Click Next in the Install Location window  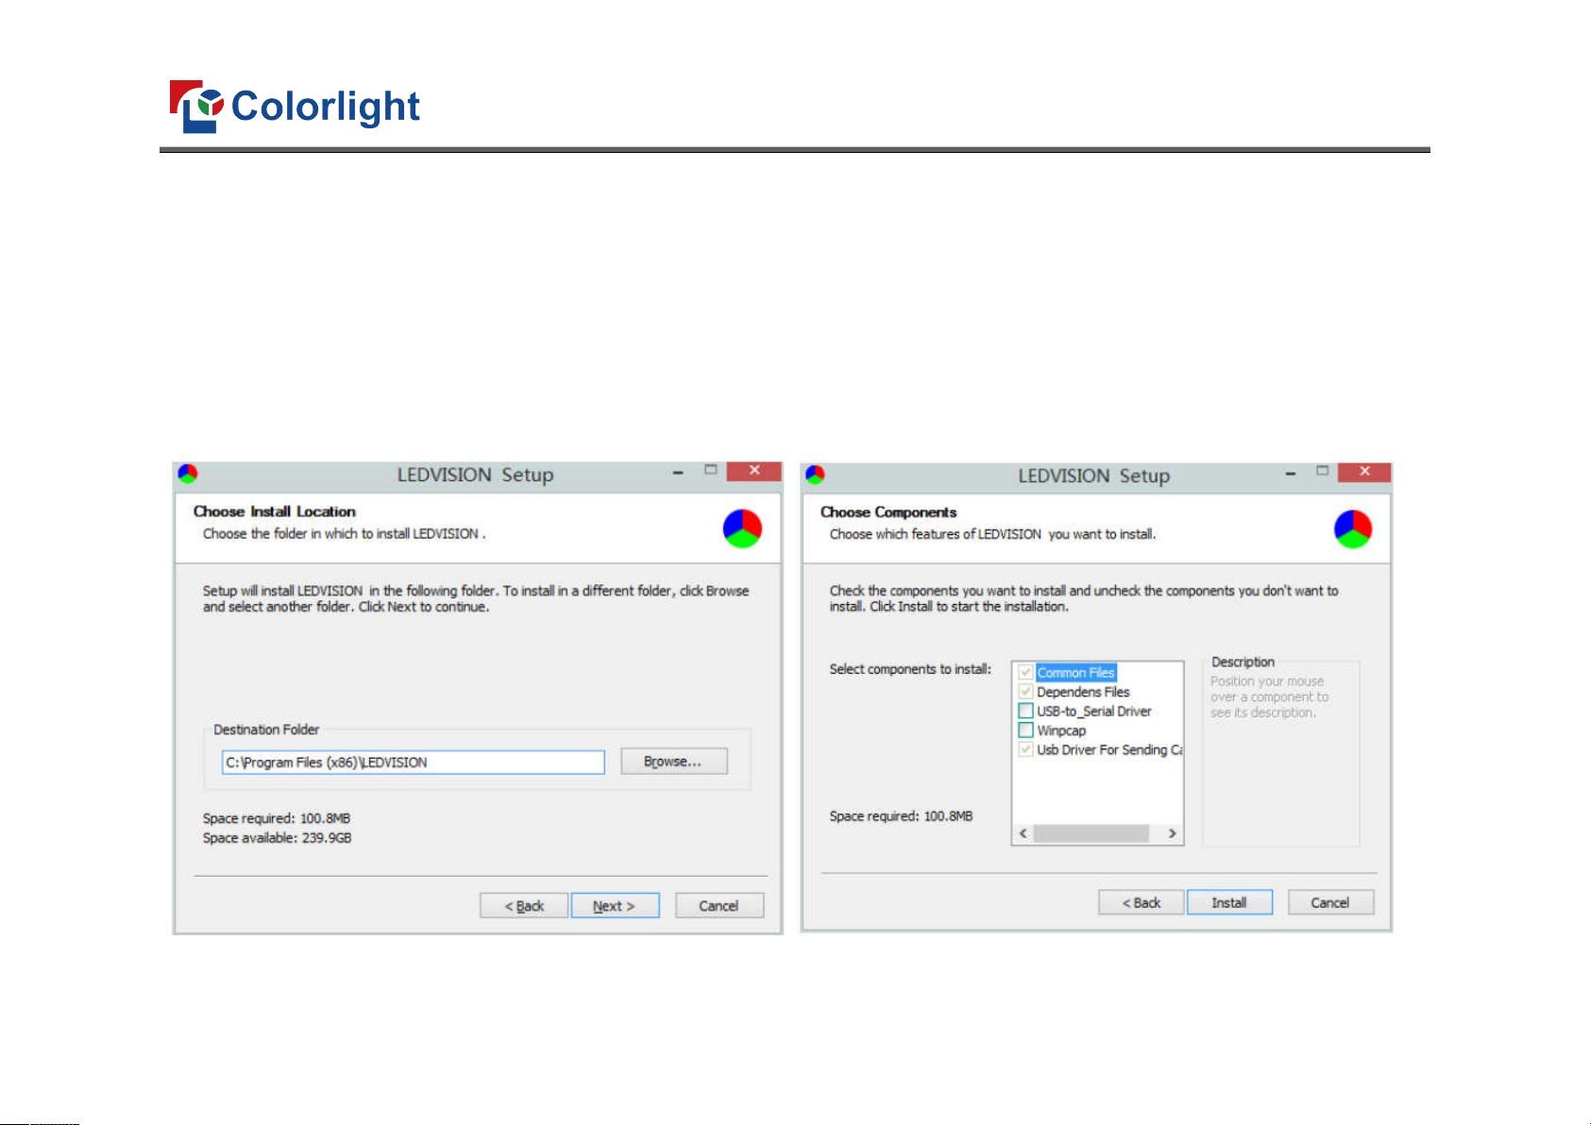(615, 906)
